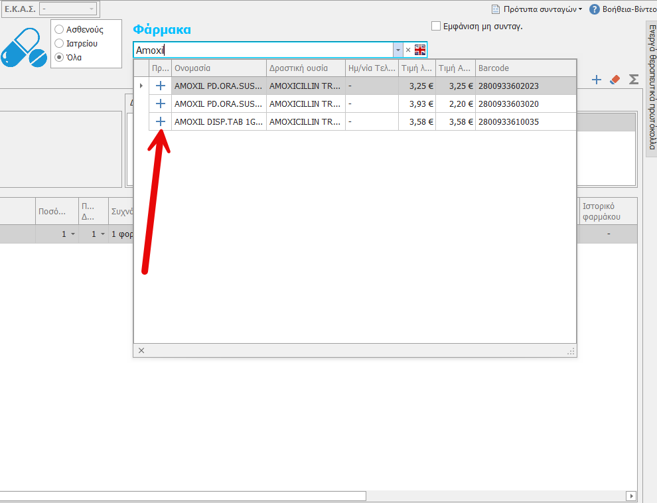Image resolution: width=657 pixels, height=503 pixels.
Task: Sort results by the Ονομασία column header
Action: click(218, 68)
